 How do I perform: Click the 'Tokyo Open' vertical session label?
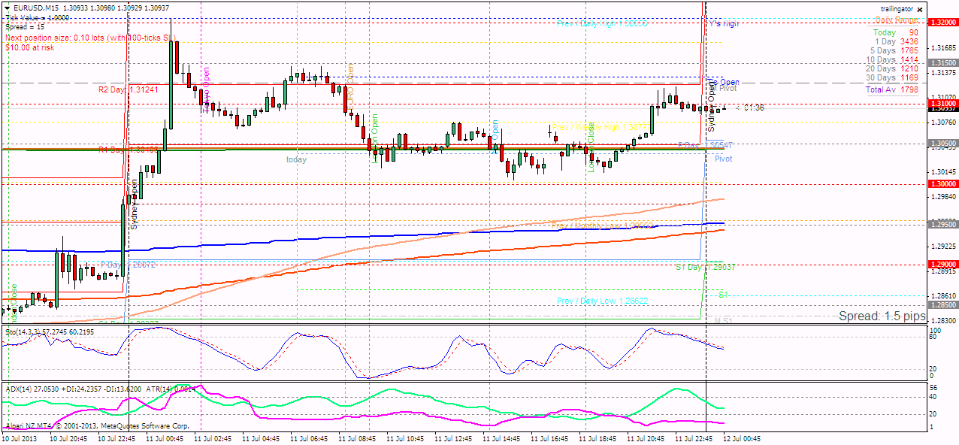pos(206,90)
